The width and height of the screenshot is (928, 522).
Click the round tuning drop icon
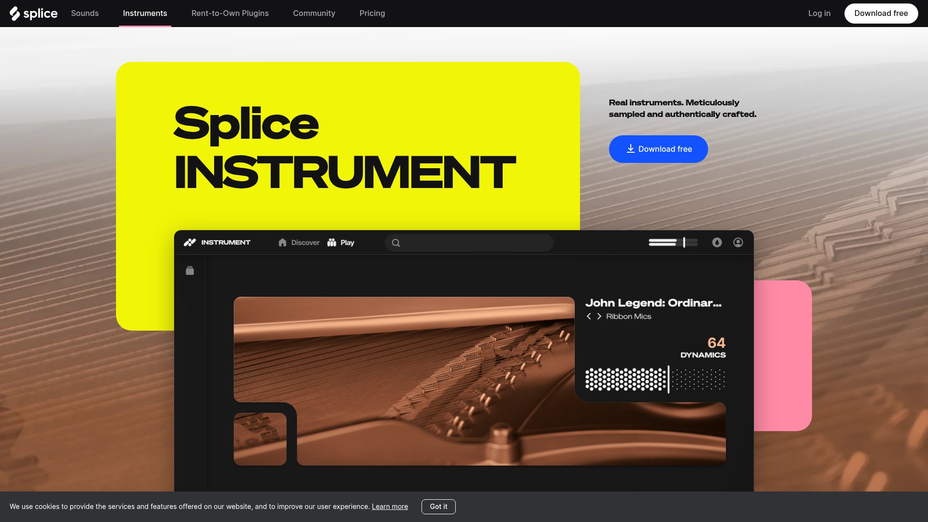[x=717, y=242]
